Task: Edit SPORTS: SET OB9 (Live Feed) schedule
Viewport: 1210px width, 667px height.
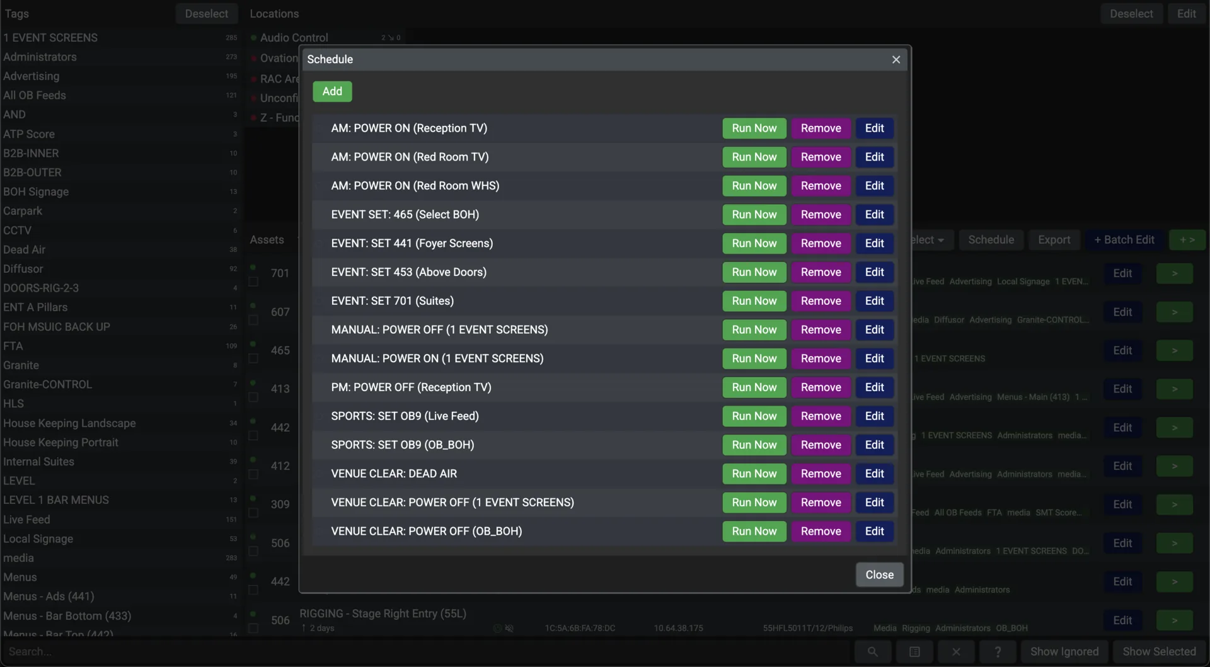Action: click(x=874, y=416)
